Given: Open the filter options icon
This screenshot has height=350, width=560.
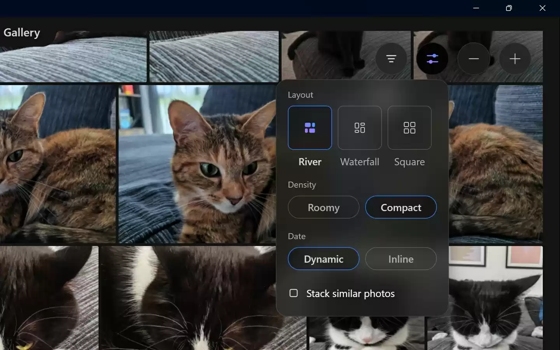Looking at the screenshot, I should pyautogui.click(x=391, y=59).
